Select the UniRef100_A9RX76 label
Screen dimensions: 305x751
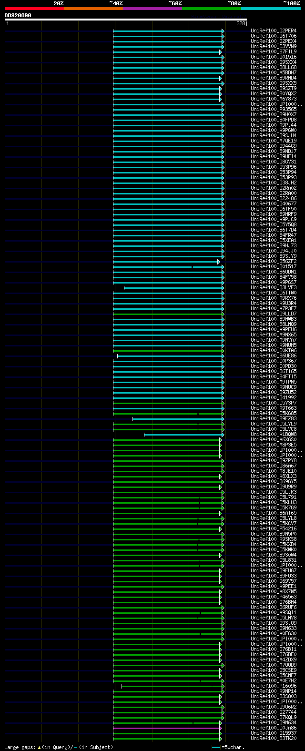274,298
